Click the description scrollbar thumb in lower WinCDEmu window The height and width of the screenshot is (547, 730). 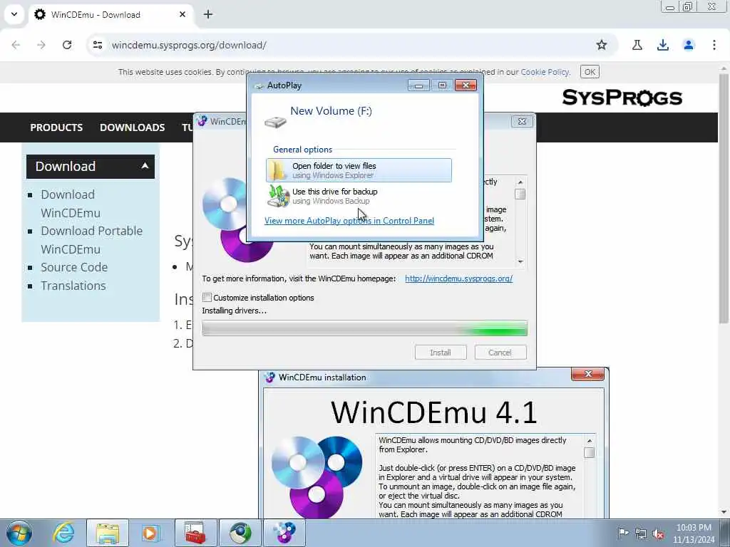click(x=589, y=452)
